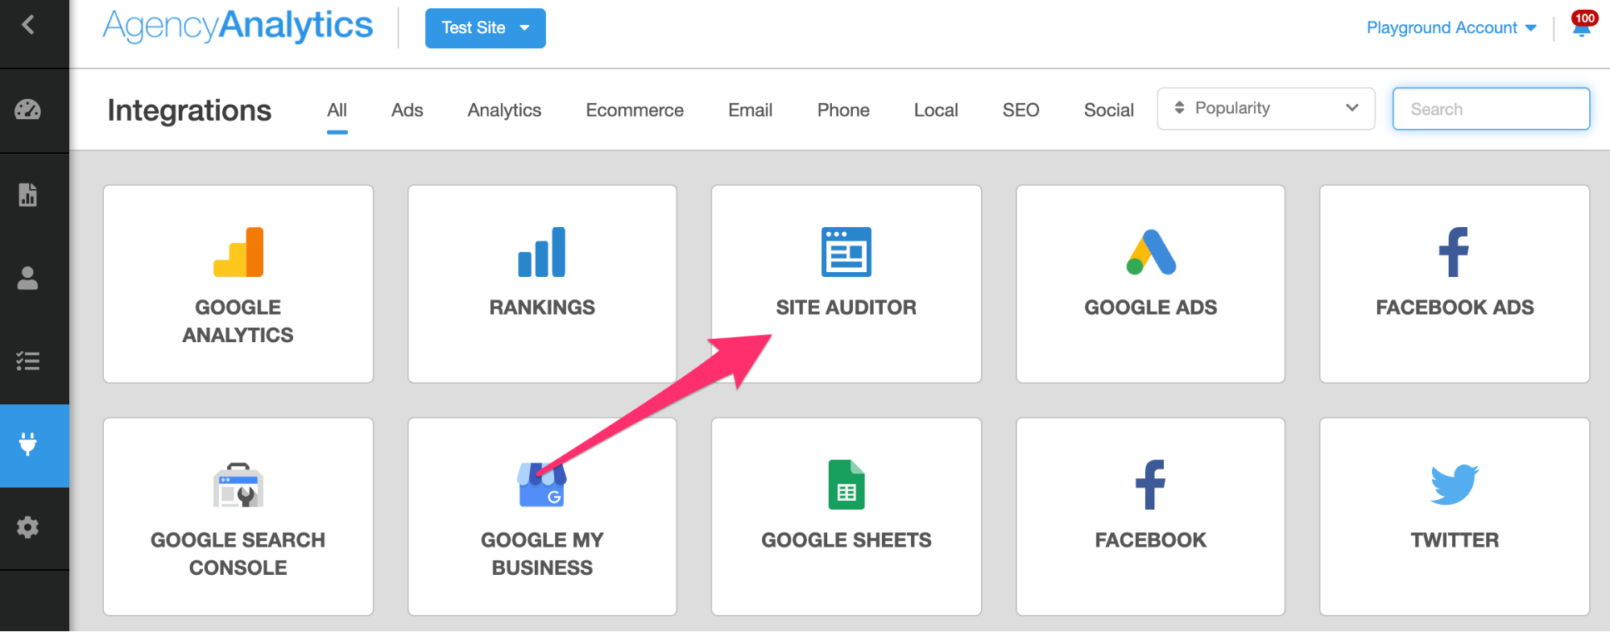Click the Google Analytics logo icon
Screen dimensions: 1610x632
click(238, 252)
